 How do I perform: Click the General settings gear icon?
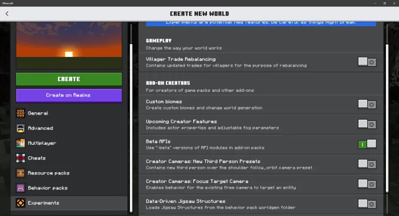(x=21, y=113)
